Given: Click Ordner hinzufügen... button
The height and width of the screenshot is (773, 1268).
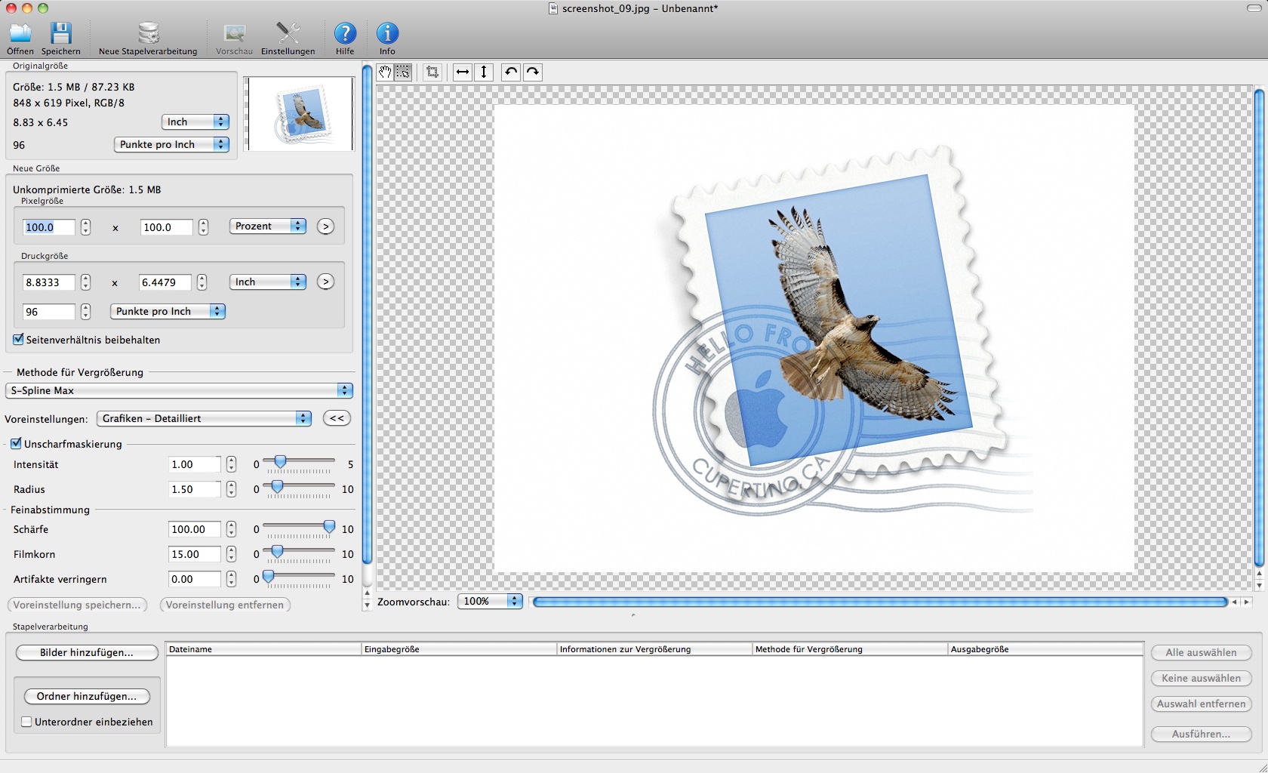Looking at the screenshot, I should [x=87, y=696].
